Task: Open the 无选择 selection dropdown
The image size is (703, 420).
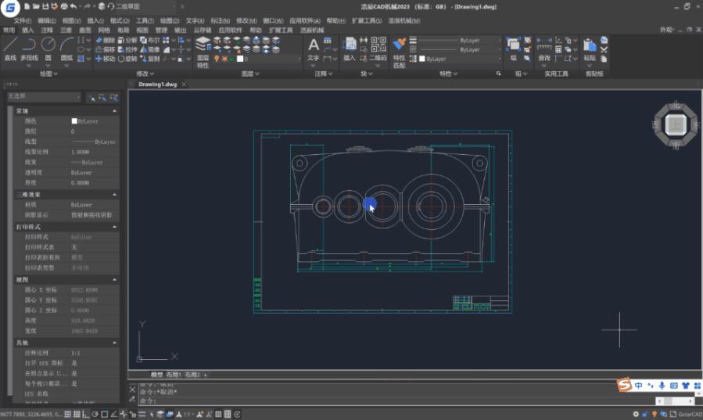Action: coord(44,97)
